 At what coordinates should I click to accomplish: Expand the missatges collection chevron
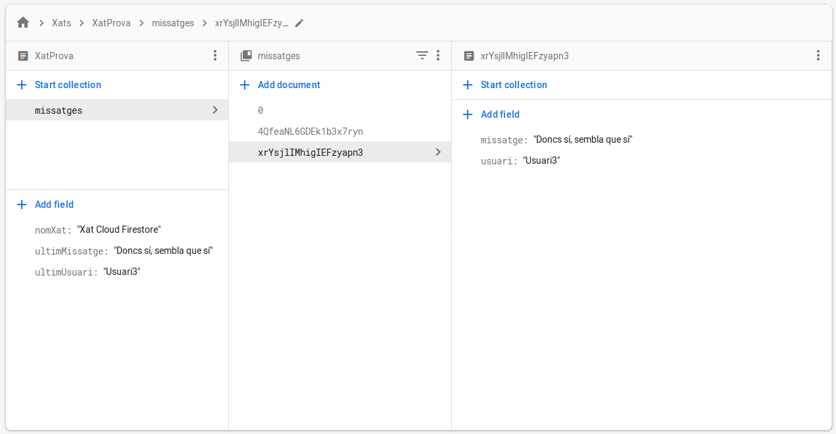click(x=214, y=110)
